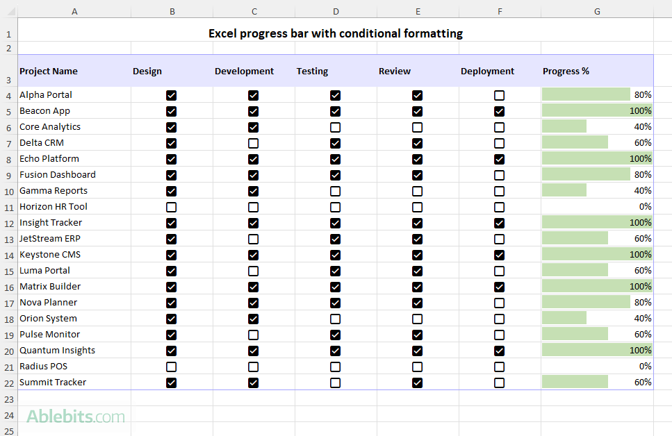Check the Design checkbox for Horizon HR Tool
This screenshot has height=436, width=672.
coord(171,206)
